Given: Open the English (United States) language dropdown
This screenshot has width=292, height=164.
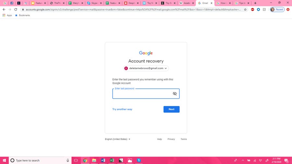Looking at the screenshot, I should (x=117, y=139).
